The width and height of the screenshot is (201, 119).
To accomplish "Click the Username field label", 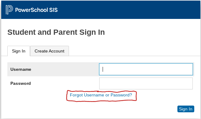I will click(21, 69).
